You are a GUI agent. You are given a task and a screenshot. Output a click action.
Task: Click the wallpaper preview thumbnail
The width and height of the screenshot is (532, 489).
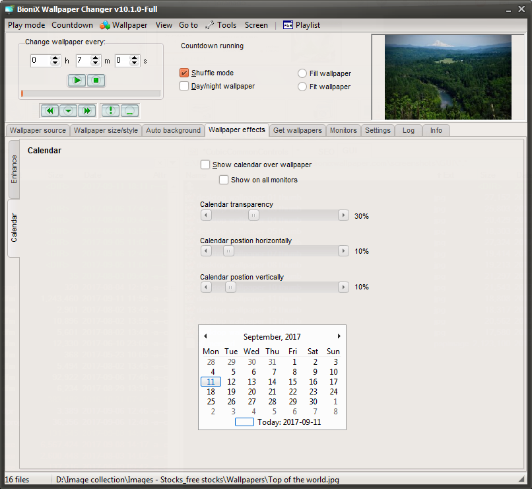tap(448, 77)
